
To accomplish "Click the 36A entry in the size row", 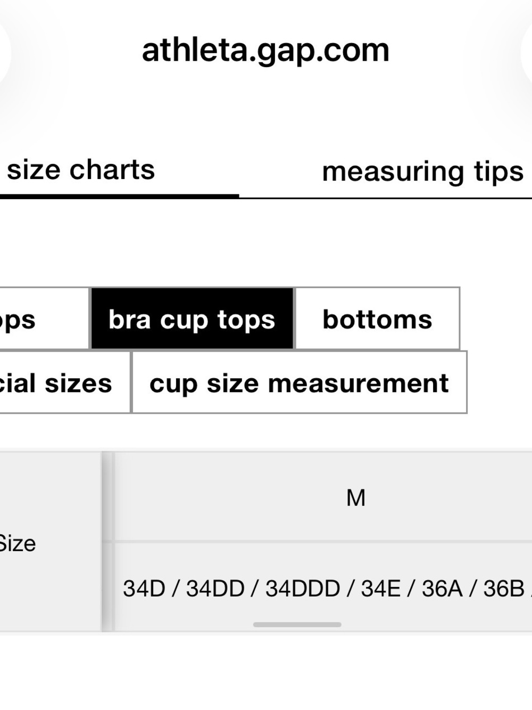I will click(x=442, y=589).
